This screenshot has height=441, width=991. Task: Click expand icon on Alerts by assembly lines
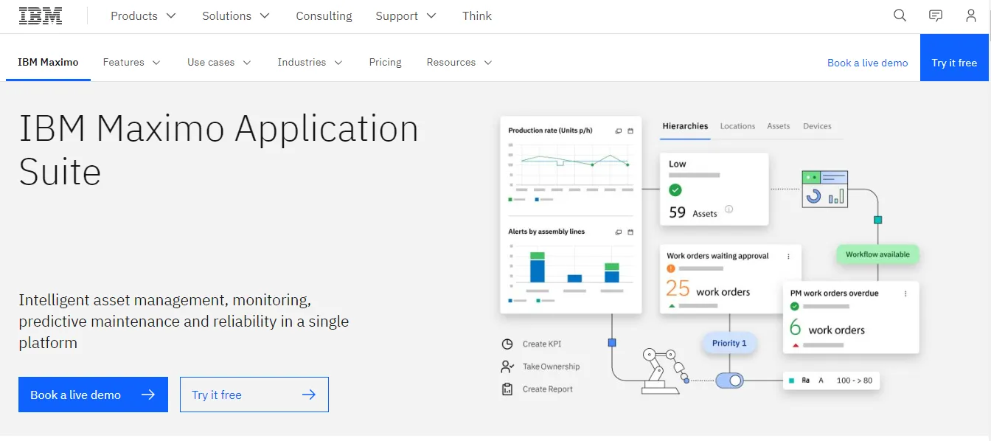[619, 232]
